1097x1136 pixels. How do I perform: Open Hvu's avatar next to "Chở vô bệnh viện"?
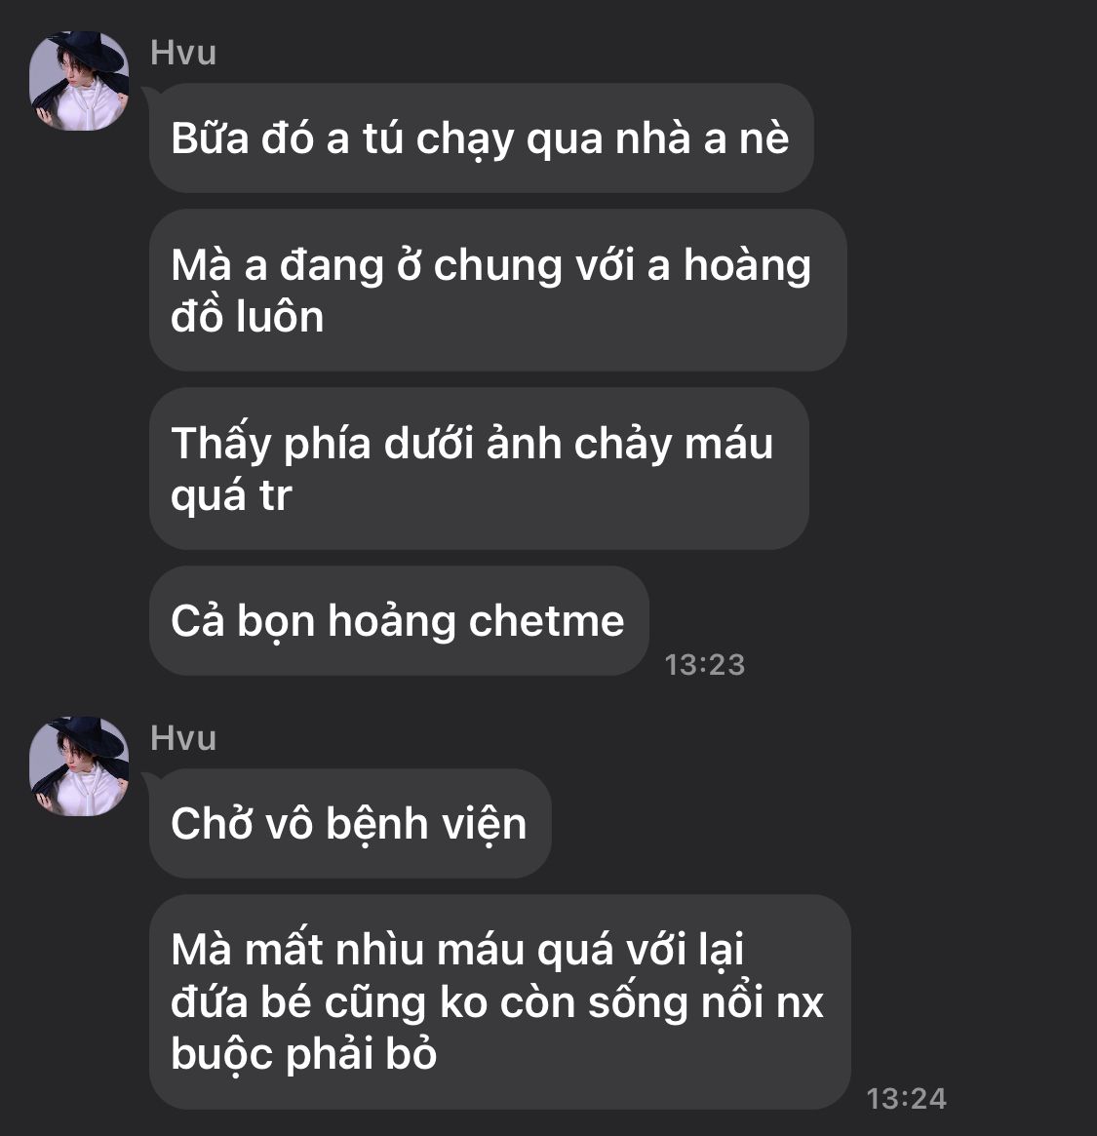click(79, 766)
